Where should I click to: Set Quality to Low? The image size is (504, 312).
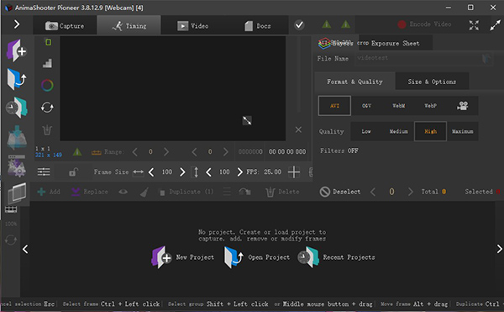click(366, 131)
